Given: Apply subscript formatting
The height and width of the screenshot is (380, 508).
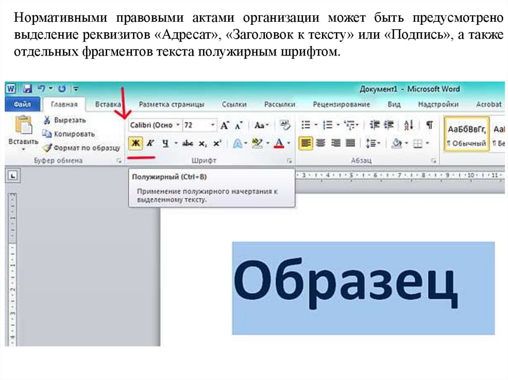Looking at the screenshot, I should (x=202, y=143).
